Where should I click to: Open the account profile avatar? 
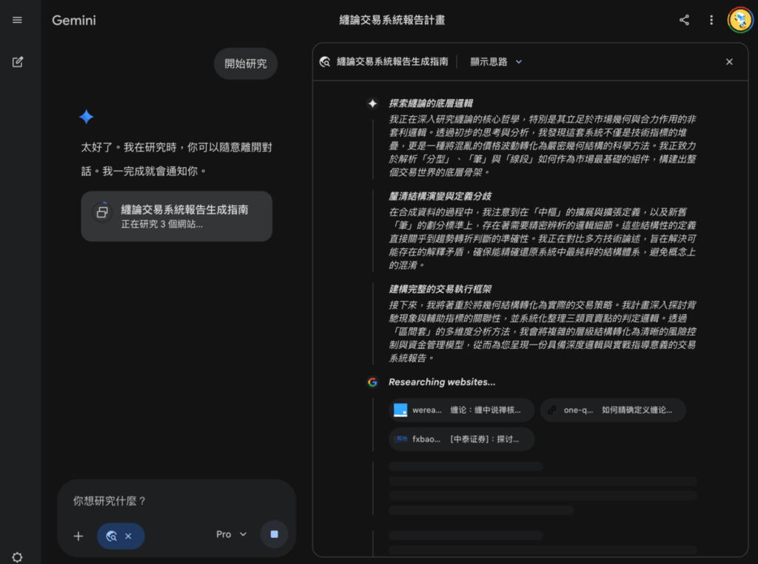point(740,20)
